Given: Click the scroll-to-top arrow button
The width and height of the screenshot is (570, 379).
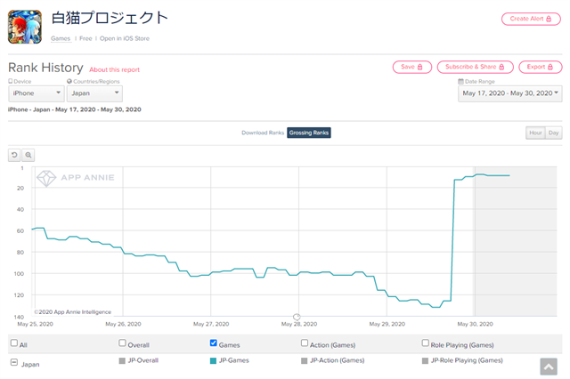Looking at the screenshot, I should [549, 367].
